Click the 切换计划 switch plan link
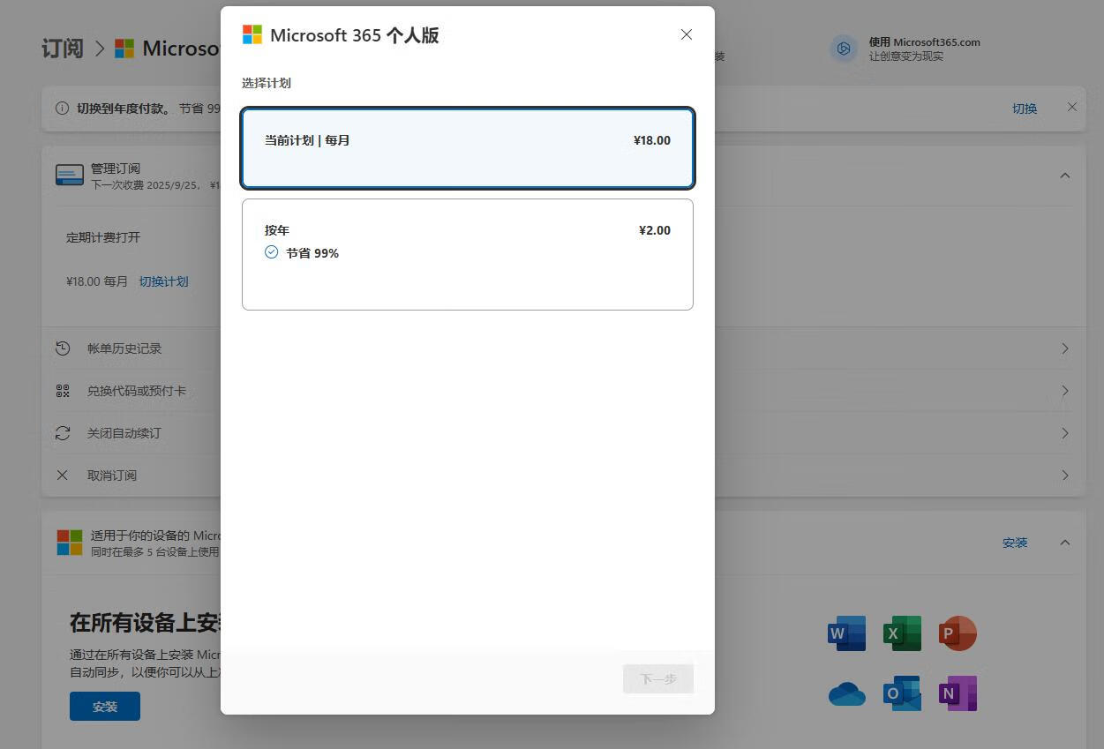 tap(163, 281)
